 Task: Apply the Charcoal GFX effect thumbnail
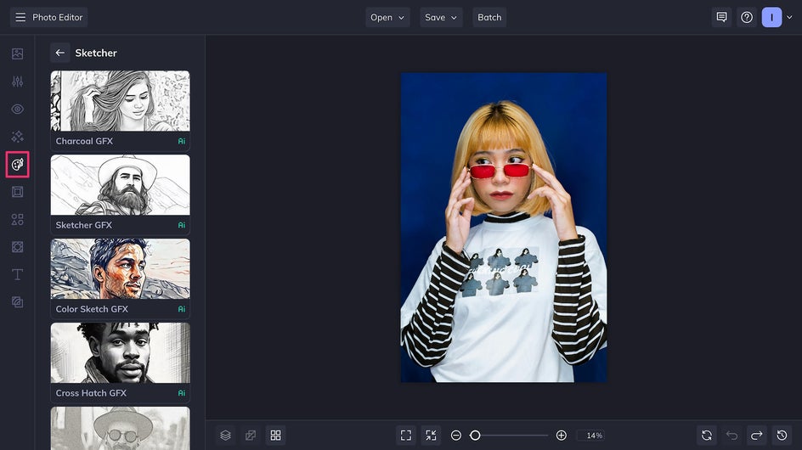click(120, 101)
